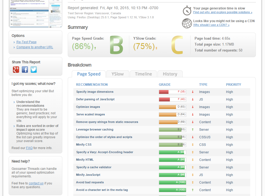Click the large Page Speed B grade icon
Viewport: 265px width, 196px height.
(116, 45)
